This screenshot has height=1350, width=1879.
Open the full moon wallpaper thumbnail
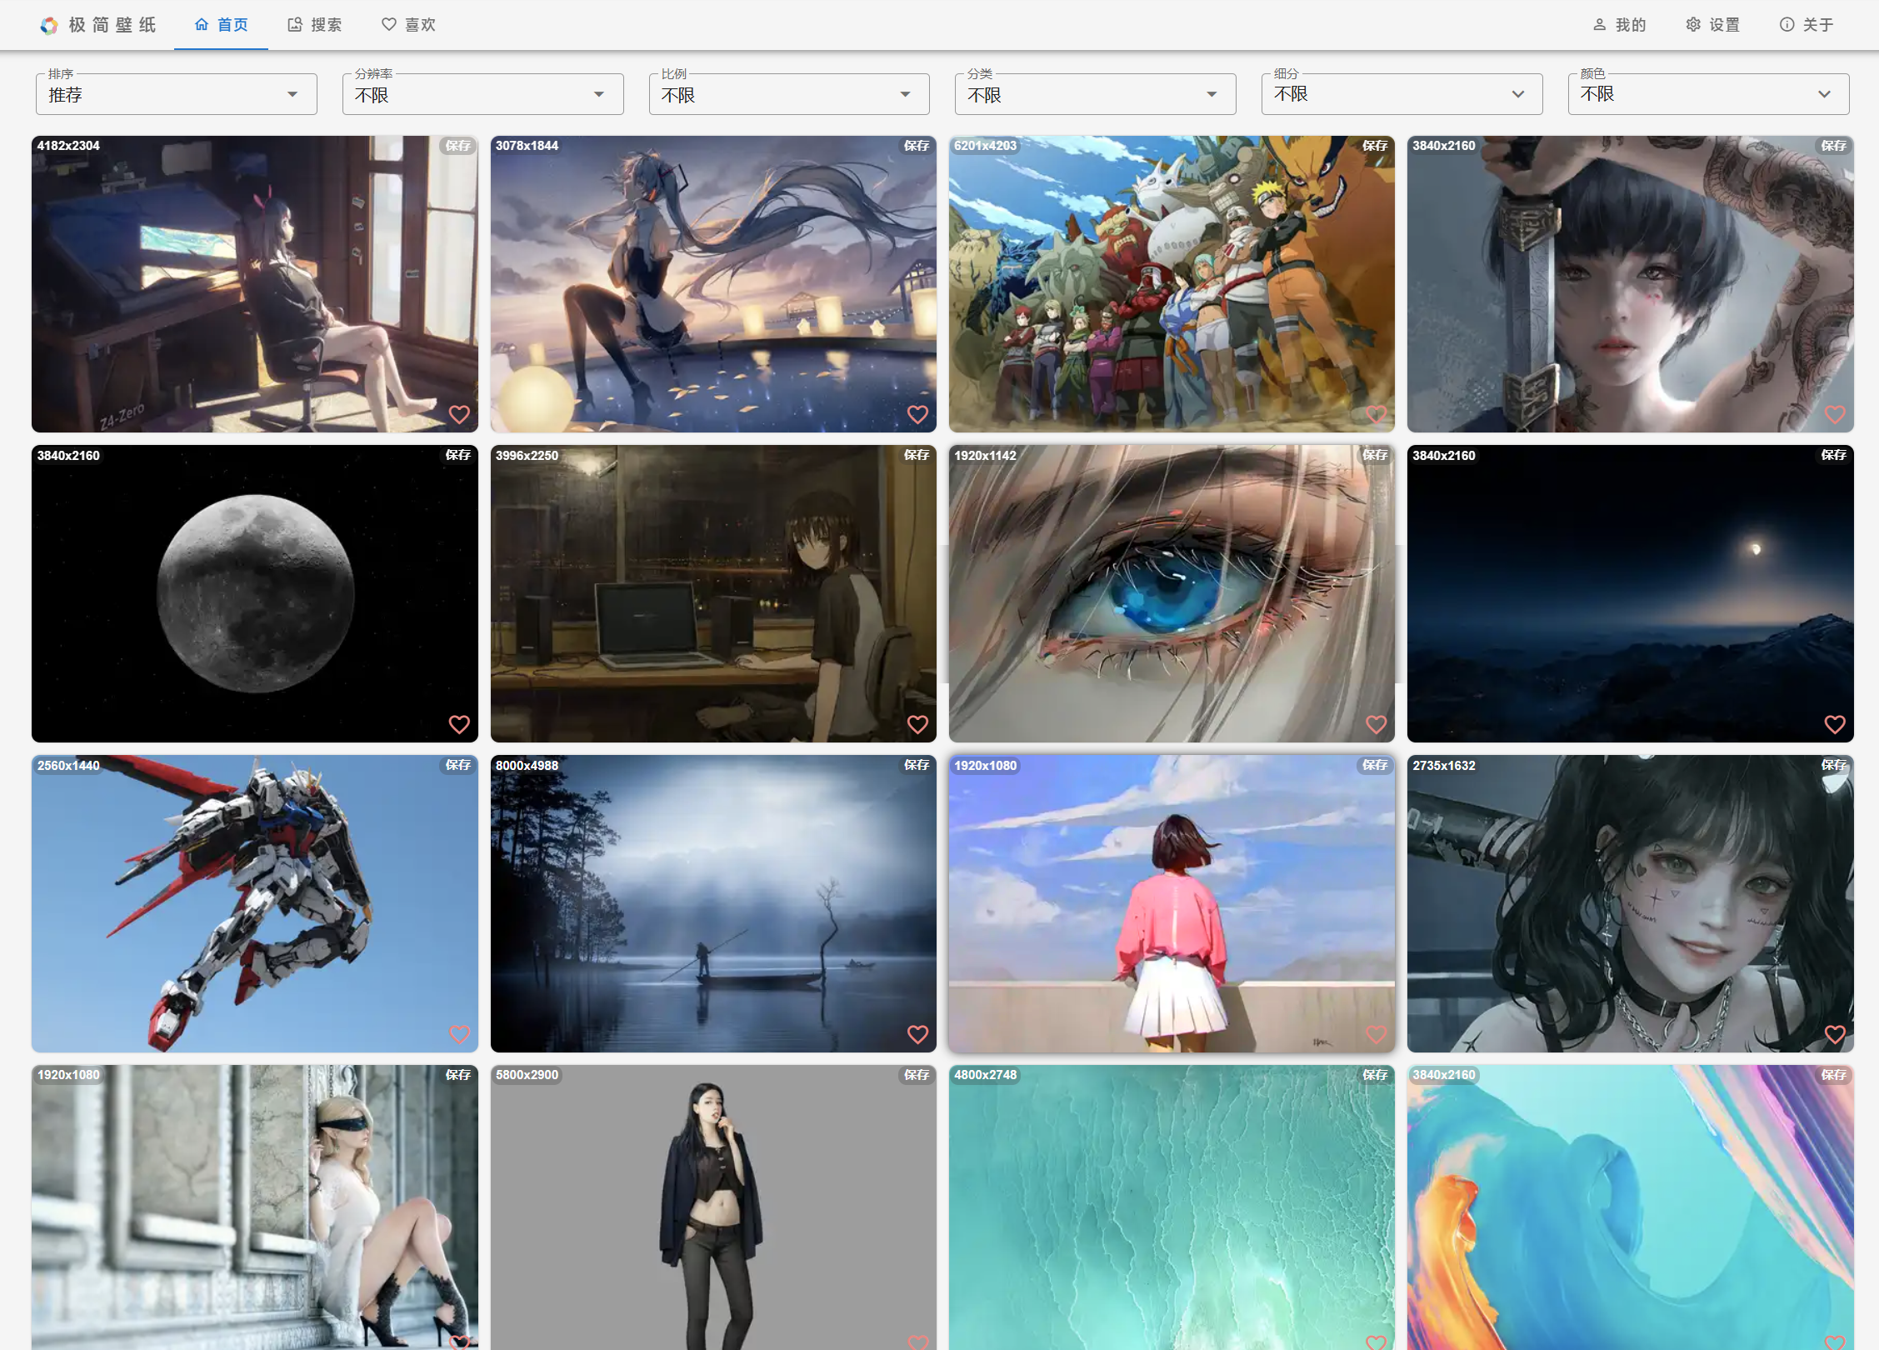(255, 593)
